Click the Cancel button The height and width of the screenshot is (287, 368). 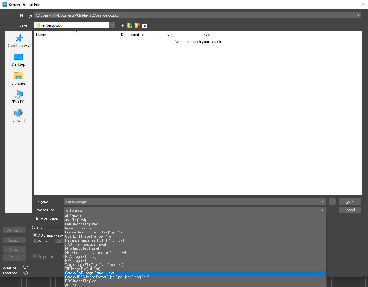pos(350,210)
